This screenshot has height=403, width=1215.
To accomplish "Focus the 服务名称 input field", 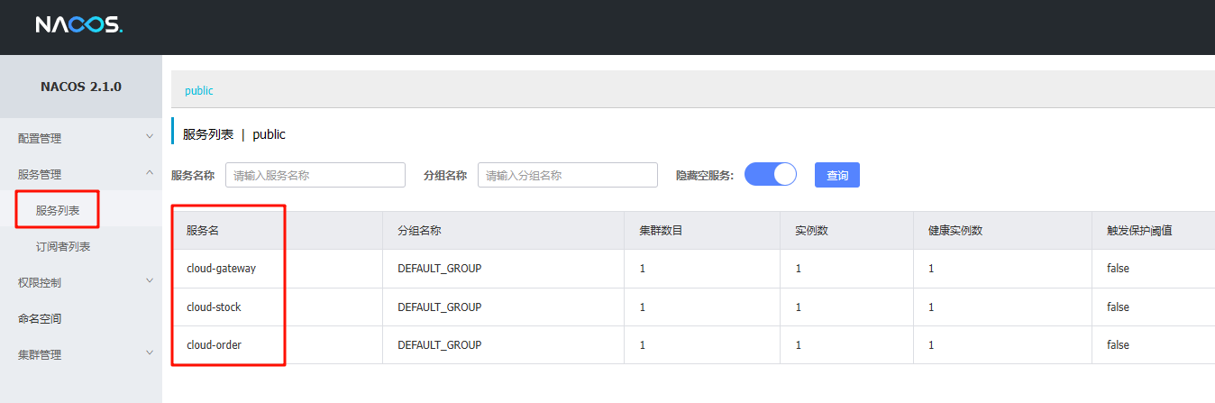I will pyautogui.click(x=315, y=175).
